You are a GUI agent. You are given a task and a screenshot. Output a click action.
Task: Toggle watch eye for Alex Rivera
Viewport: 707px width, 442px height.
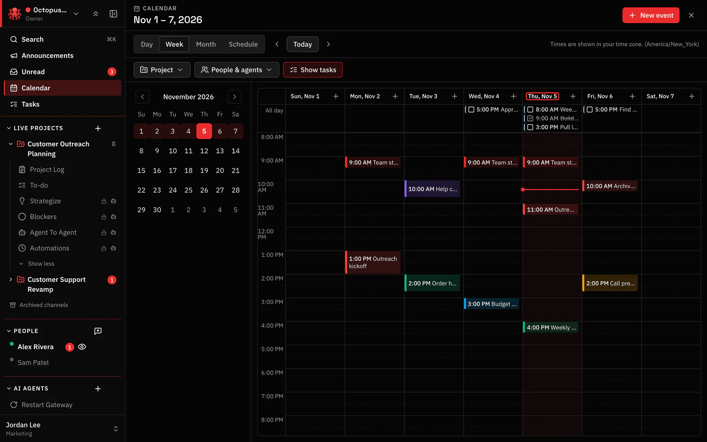[82, 347]
